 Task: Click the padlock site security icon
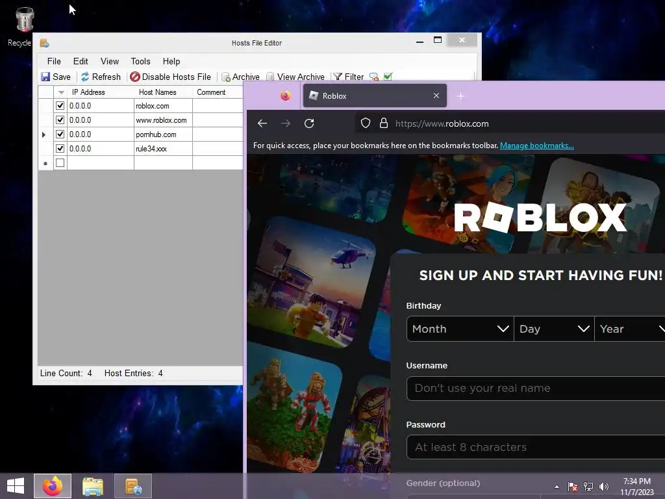(383, 123)
